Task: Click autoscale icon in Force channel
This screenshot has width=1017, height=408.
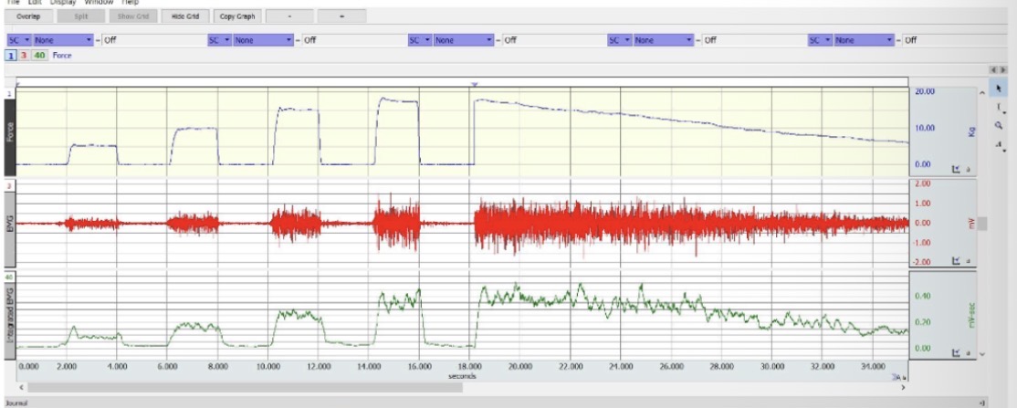Action: (956, 169)
